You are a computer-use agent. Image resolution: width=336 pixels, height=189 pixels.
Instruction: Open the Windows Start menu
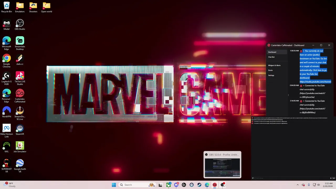point(114,185)
